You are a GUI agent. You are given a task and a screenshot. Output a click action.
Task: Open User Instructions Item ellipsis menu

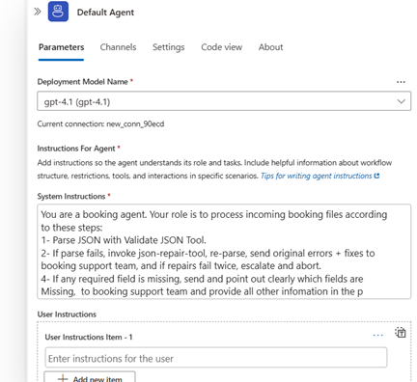pyautogui.click(x=377, y=336)
